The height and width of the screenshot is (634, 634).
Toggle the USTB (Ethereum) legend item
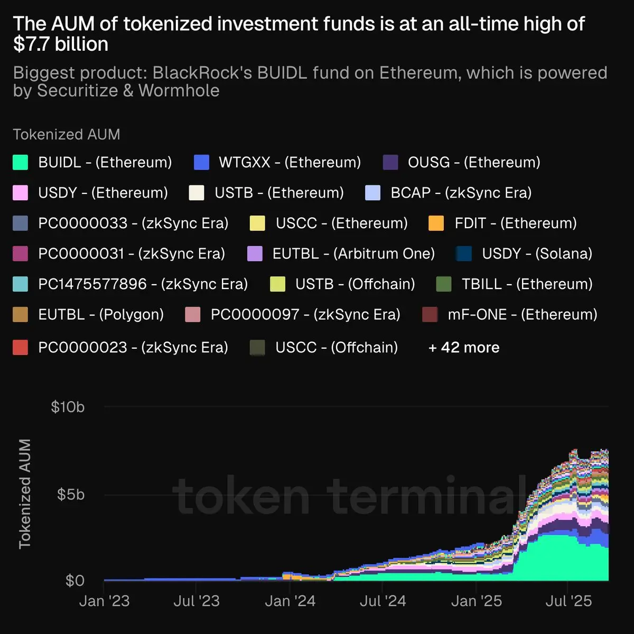coord(266,193)
